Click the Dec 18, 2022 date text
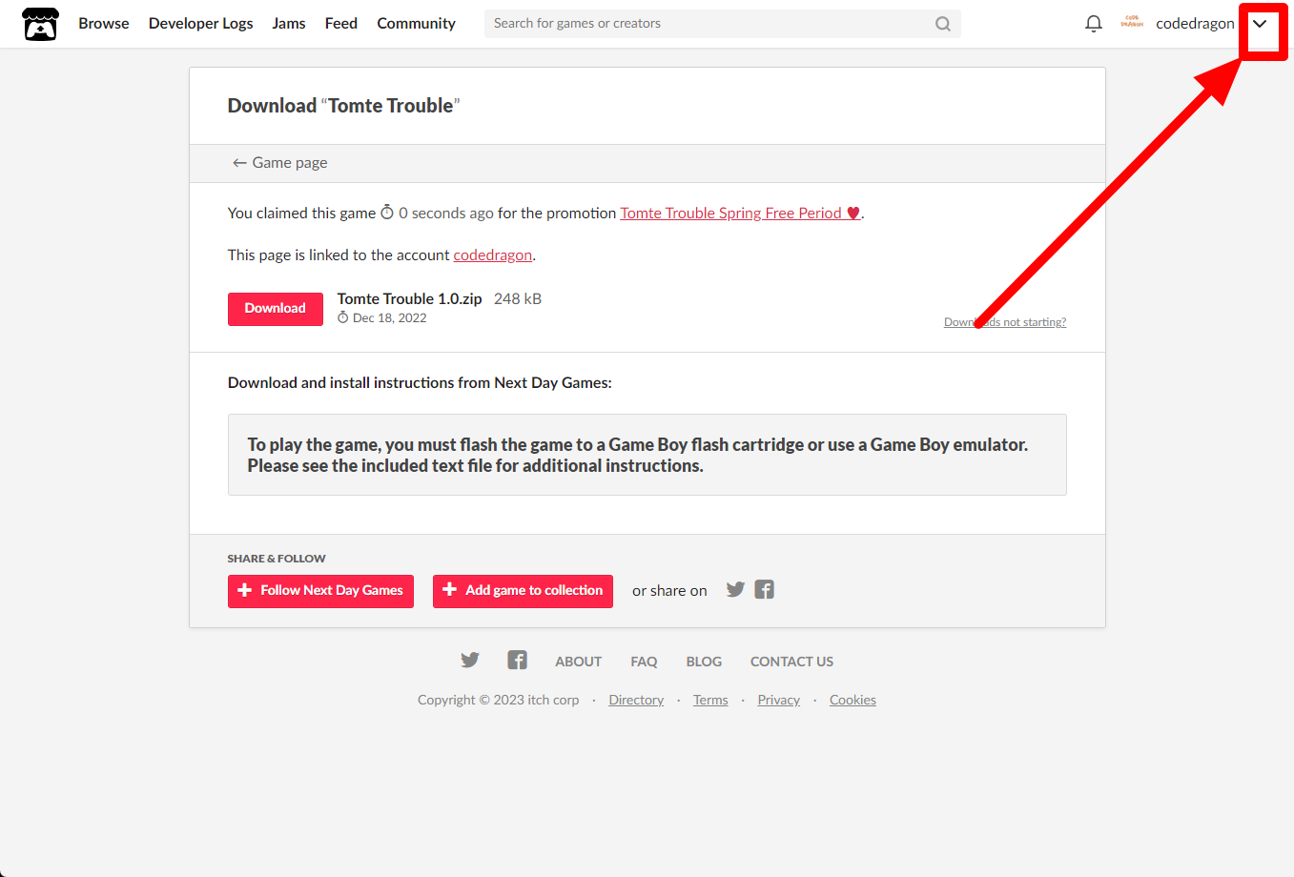Image resolution: width=1294 pixels, height=877 pixels. click(x=390, y=318)
